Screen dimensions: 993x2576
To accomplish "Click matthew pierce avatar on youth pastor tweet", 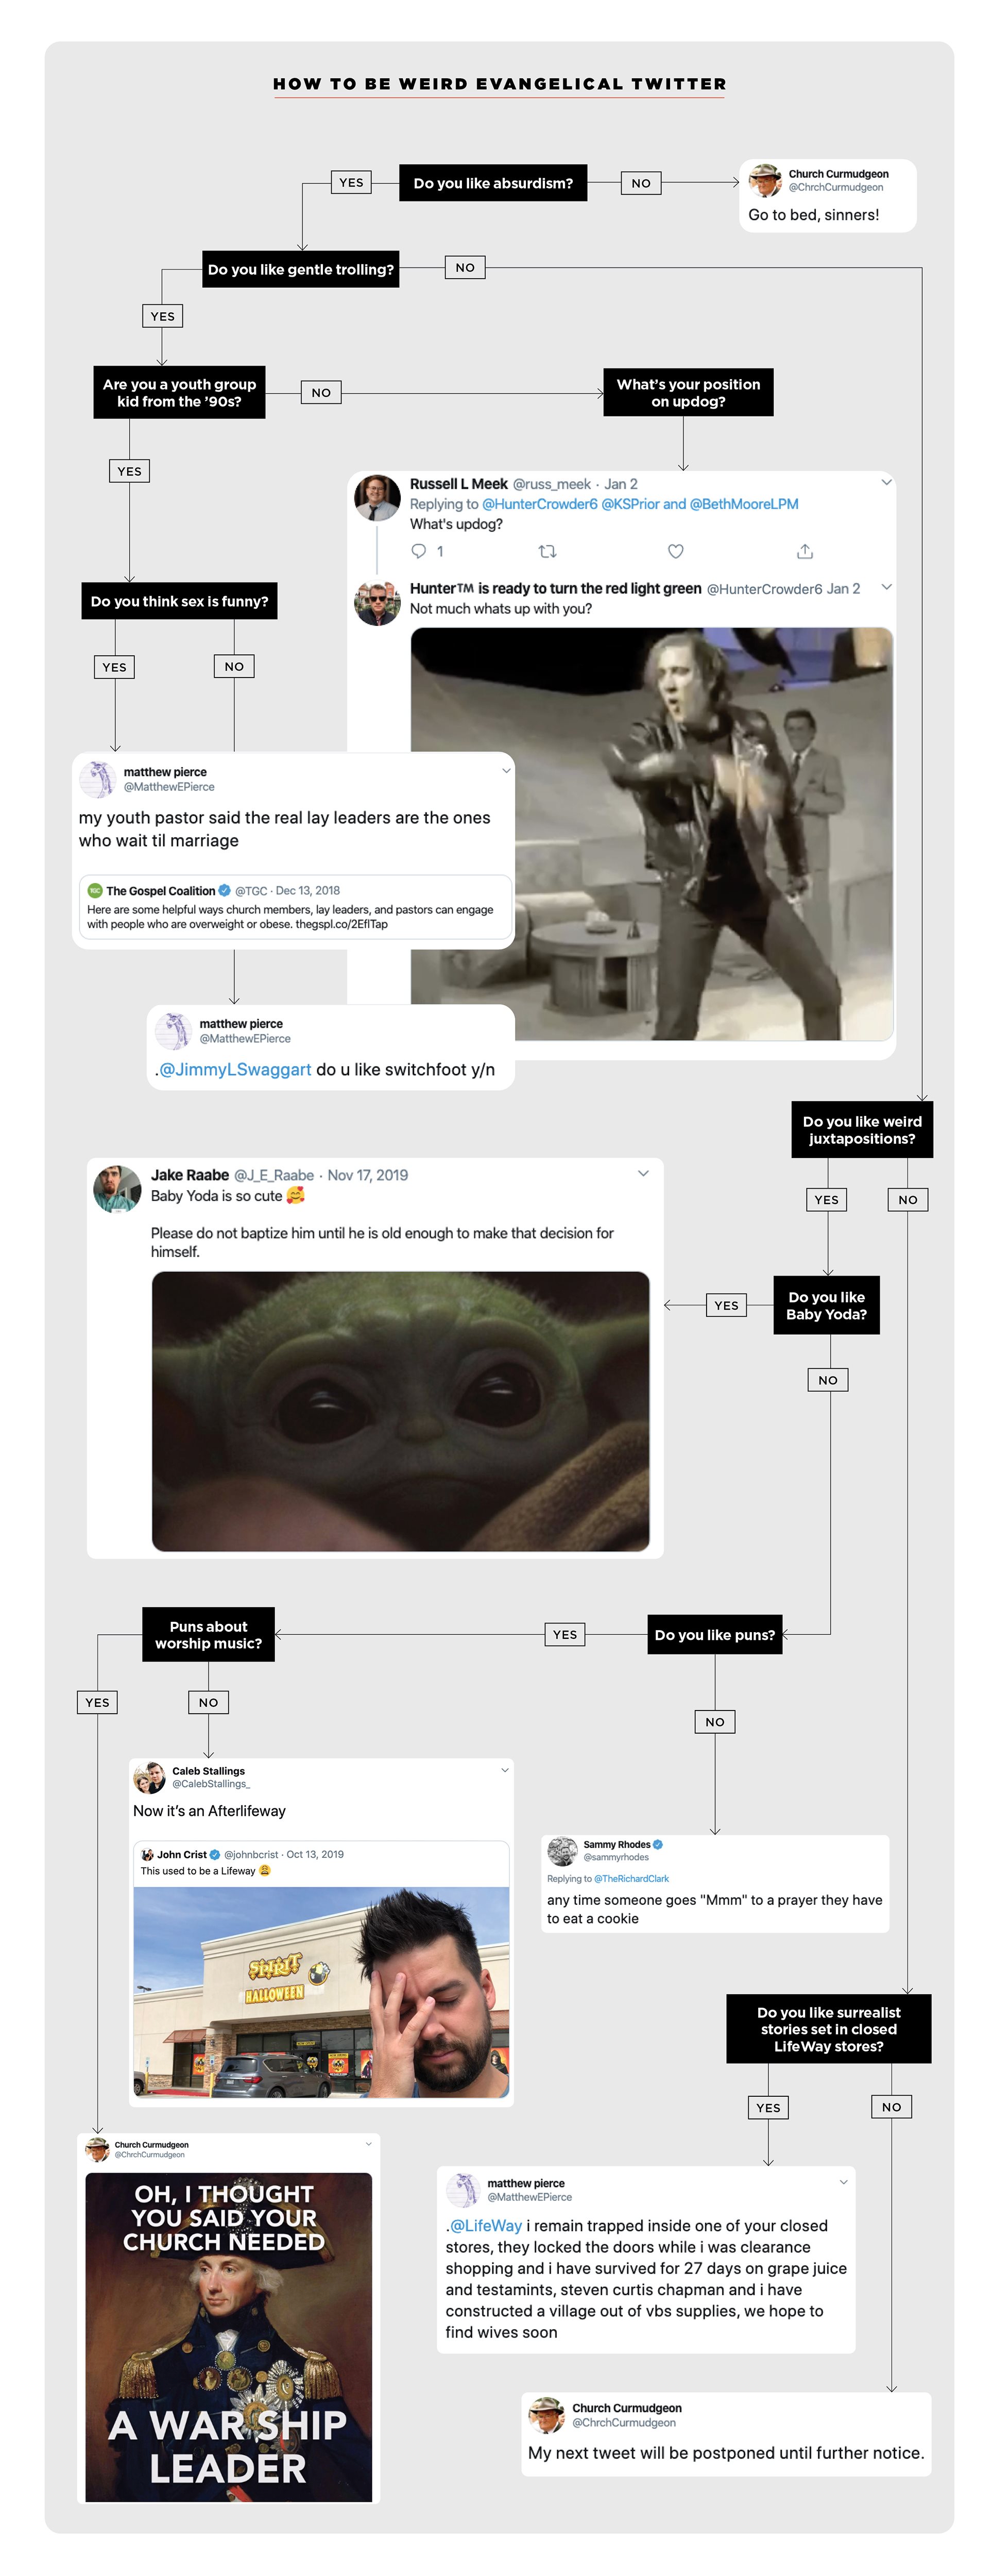I will pyautogui.click(x=97, y=779).
